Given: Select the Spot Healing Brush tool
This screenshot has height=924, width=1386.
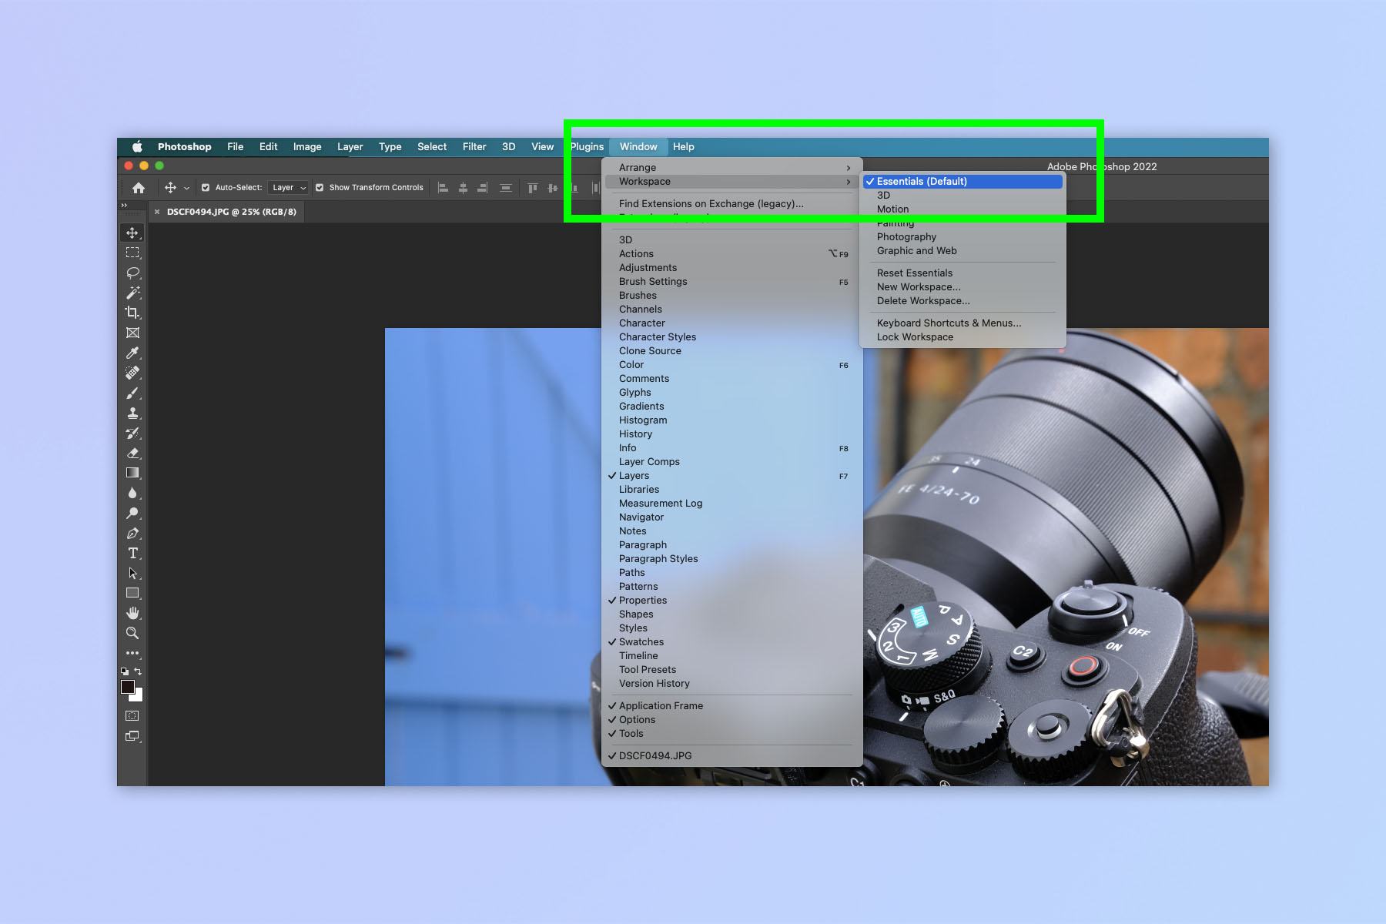Looking at the screenshot, I should 132,373.
